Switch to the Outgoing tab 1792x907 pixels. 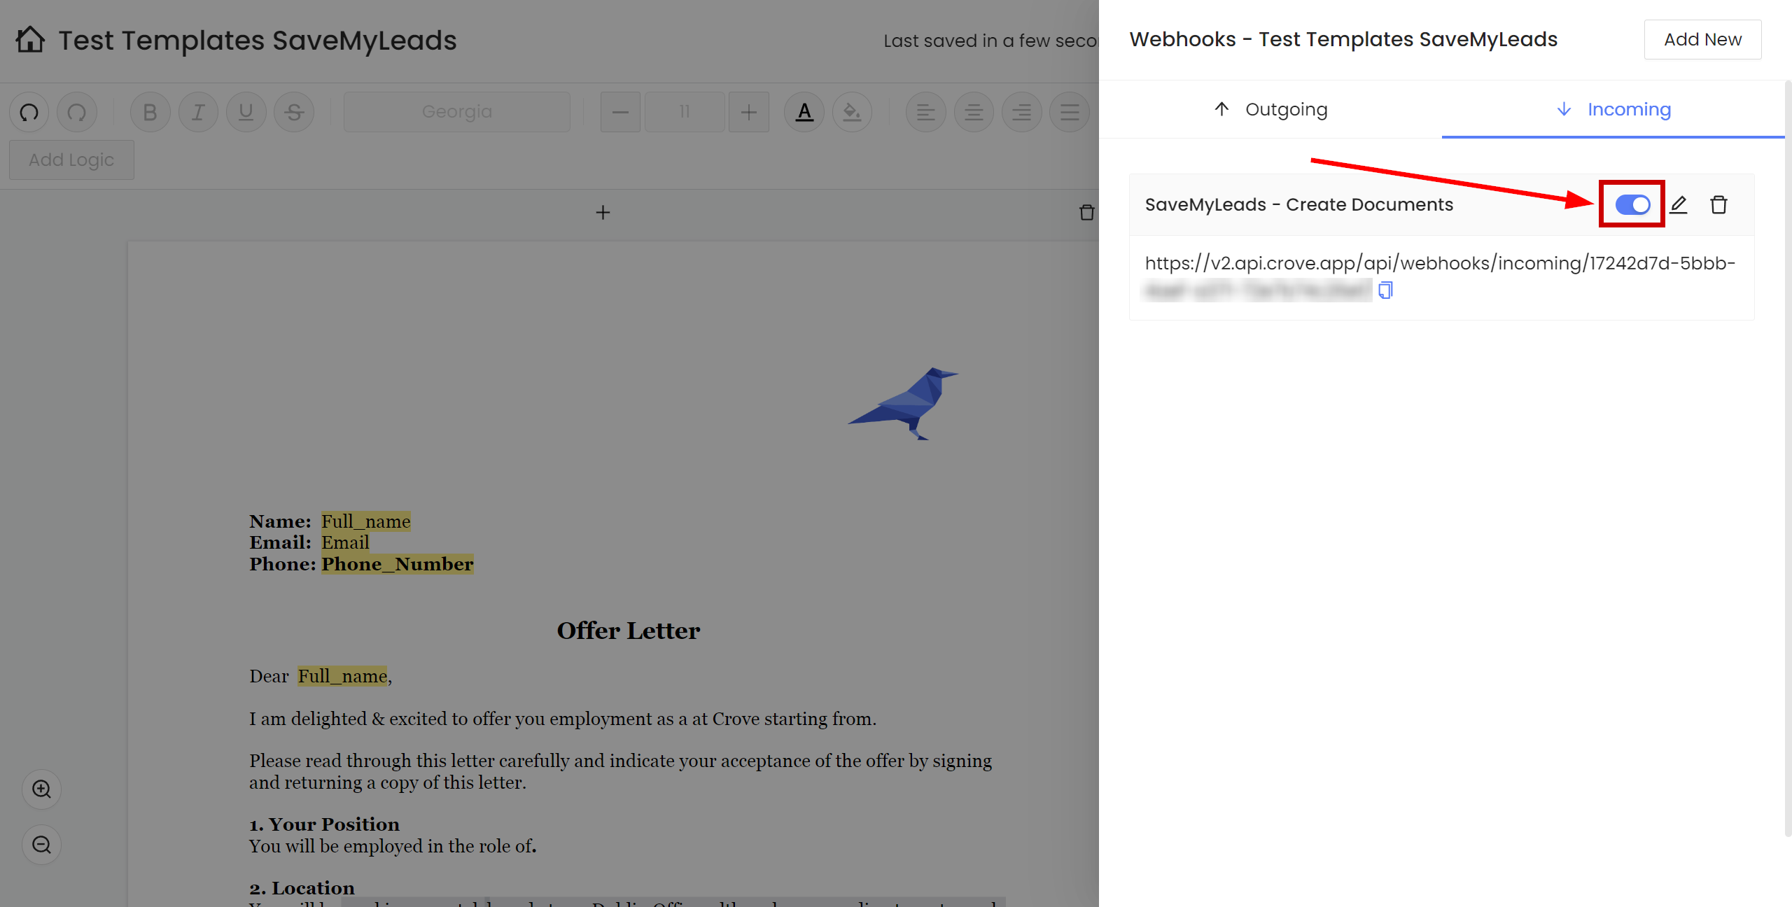(1270, 110)
